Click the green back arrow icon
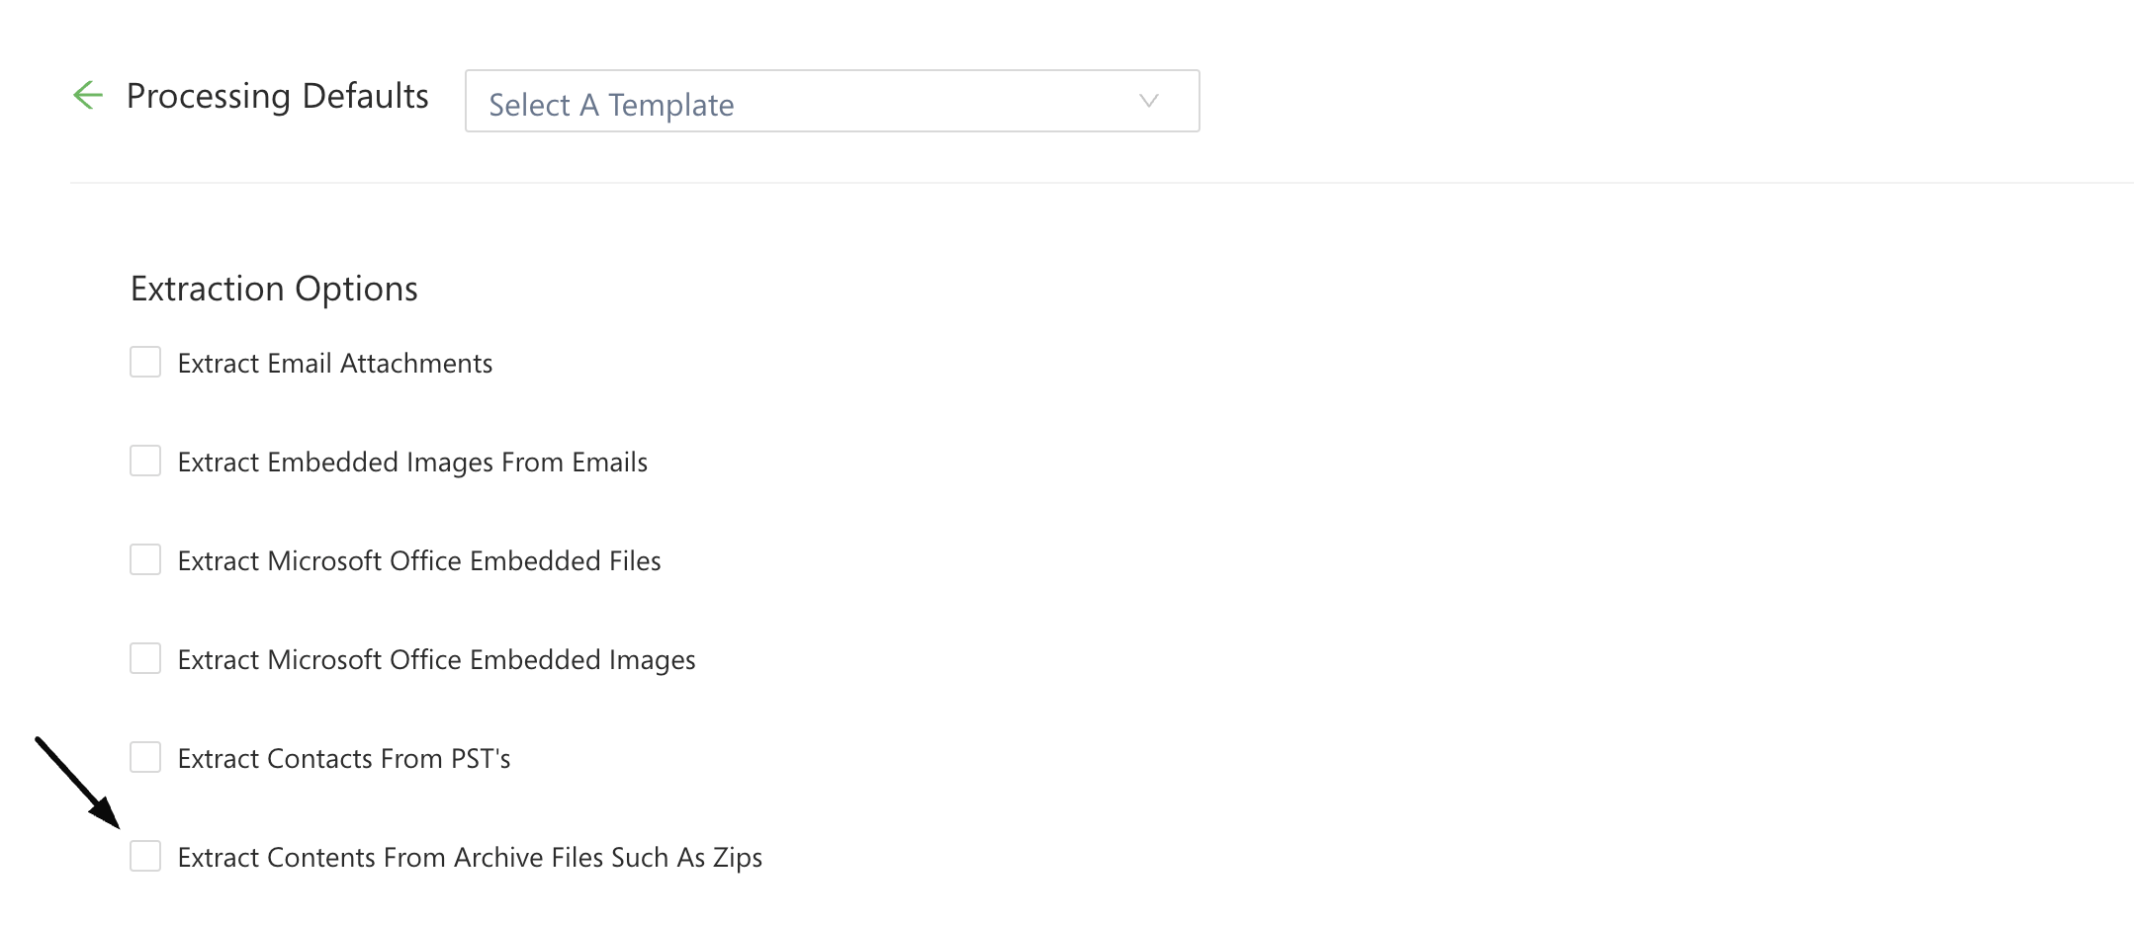The height and width of the screenshot is (927, 2134). (88, 95)
